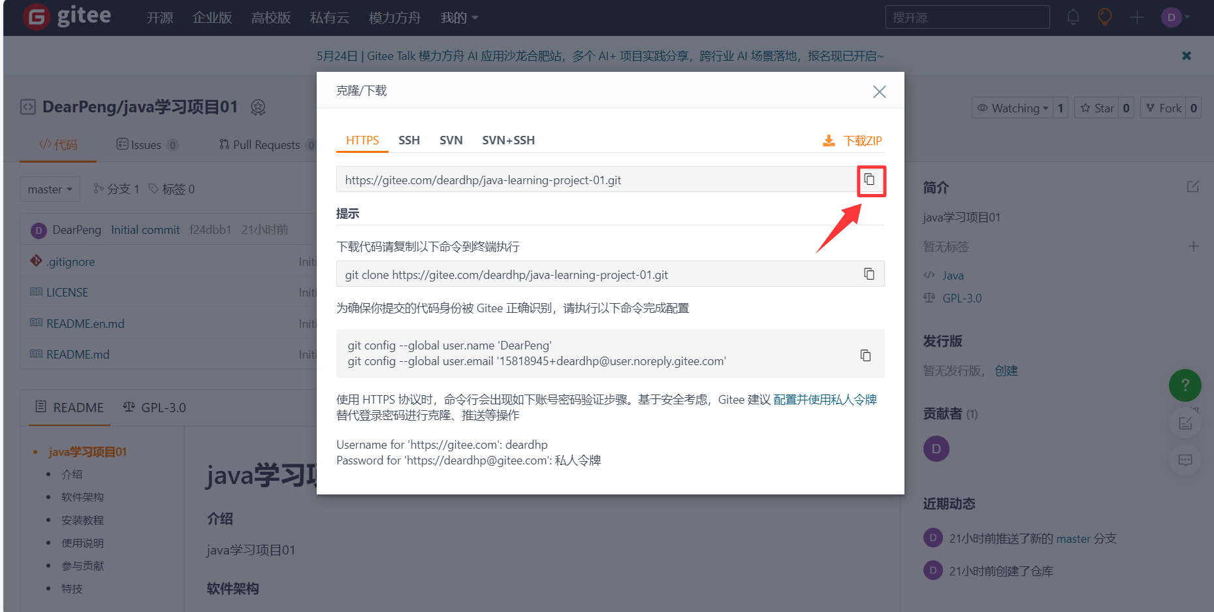Open the user avatar menu
The width and height of the screenshot is (1214, 612).
click(x=1175, y=17)
